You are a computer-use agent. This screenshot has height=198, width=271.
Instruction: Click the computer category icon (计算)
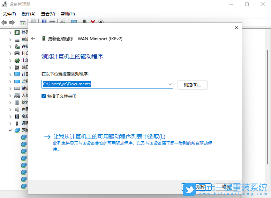pyautogui.click(x=17, y=75)
